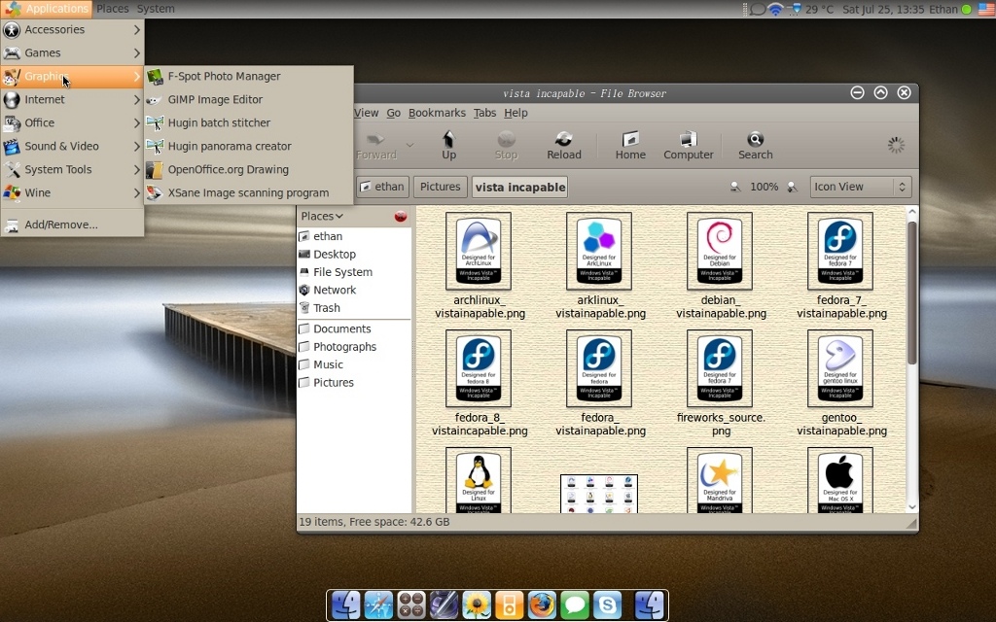Click the speech bubble tray icon

757,10
